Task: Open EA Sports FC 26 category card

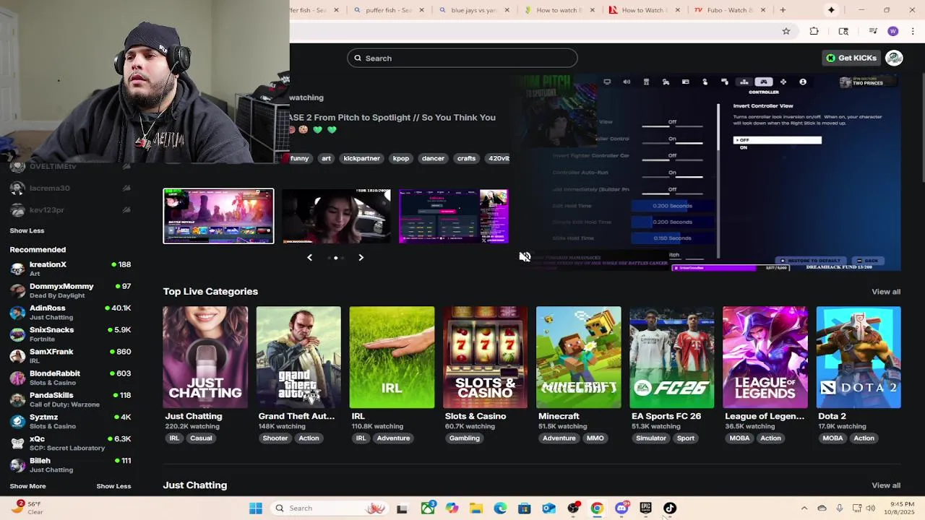Action: (x=671, y=357)
